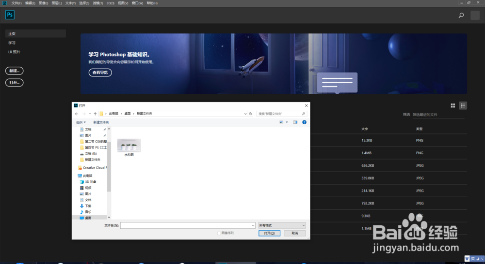Click the 大小 column header

365,129
